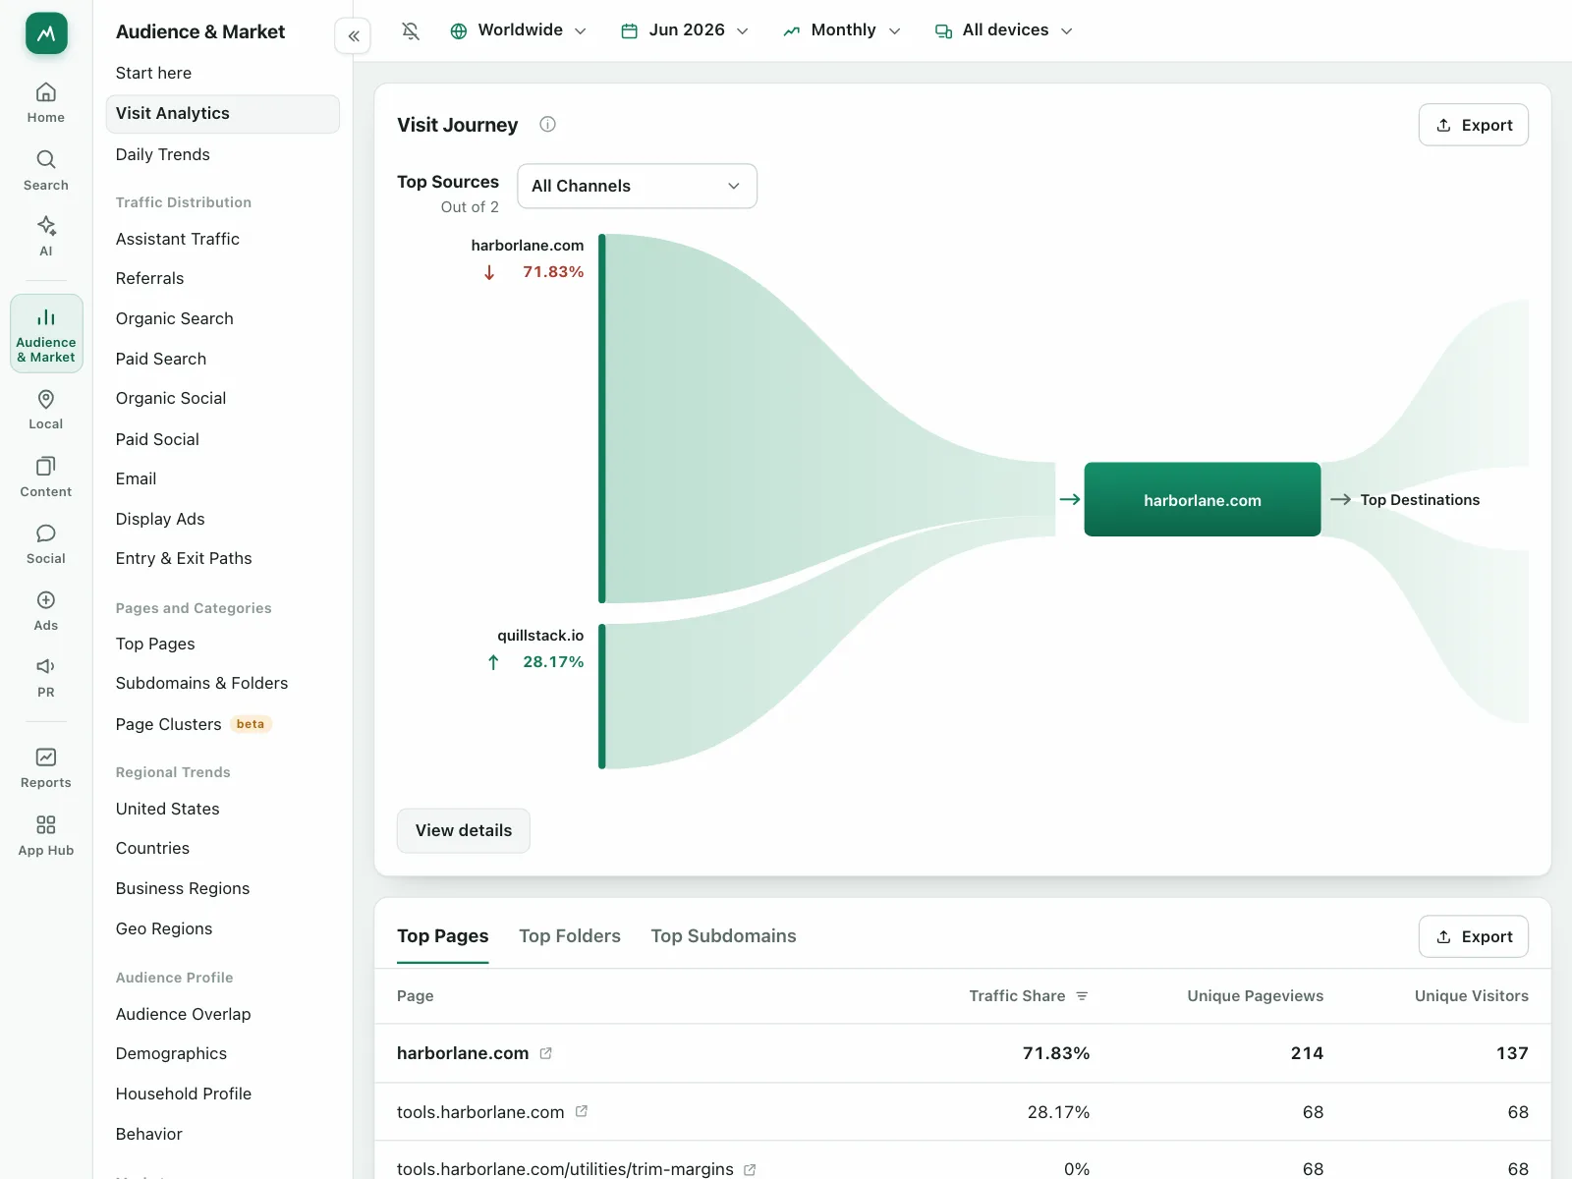The width and height of the screenshot is (1572, 1179).
Task: Select the harborlane.com source flow bar
Action: (602, 419)
